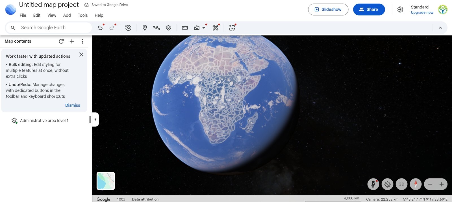Open the account profile avatar
This screenshot has height=202, width=452.
coord(443,9)
